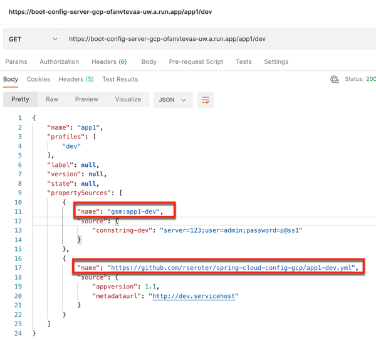
Task: Open the Test Results tab
Action: pyautogui.click(x=120, y=80)
